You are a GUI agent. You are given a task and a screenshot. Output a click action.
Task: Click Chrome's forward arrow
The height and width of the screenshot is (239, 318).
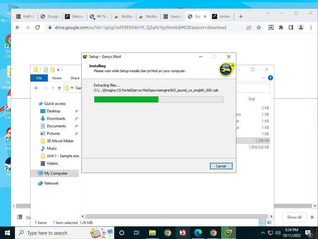click(x=28, y=27)
